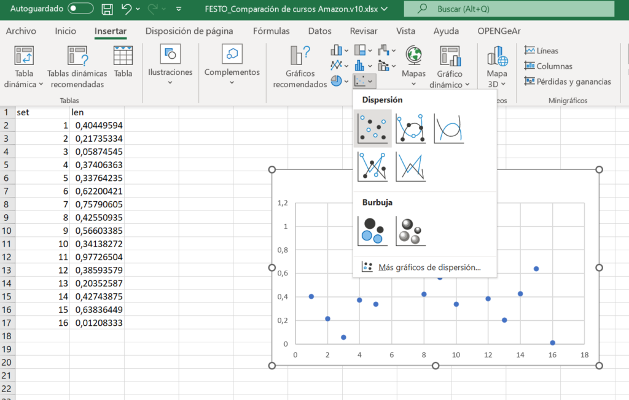Select the basic Dispersión scatter chart option
Image resolution: width=629 pixels, height=400 pixels.
pyautogui.click(x=373, y=129)
